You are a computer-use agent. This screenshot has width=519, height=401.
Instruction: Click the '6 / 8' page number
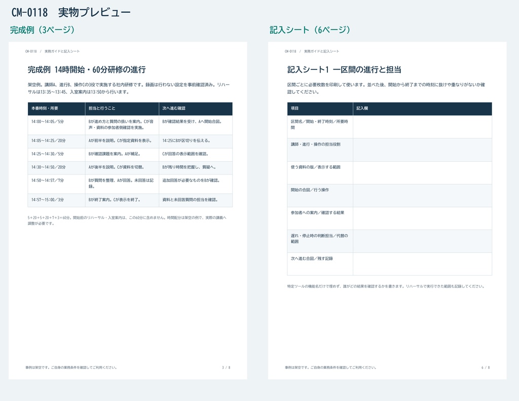[x=486, y=368]
